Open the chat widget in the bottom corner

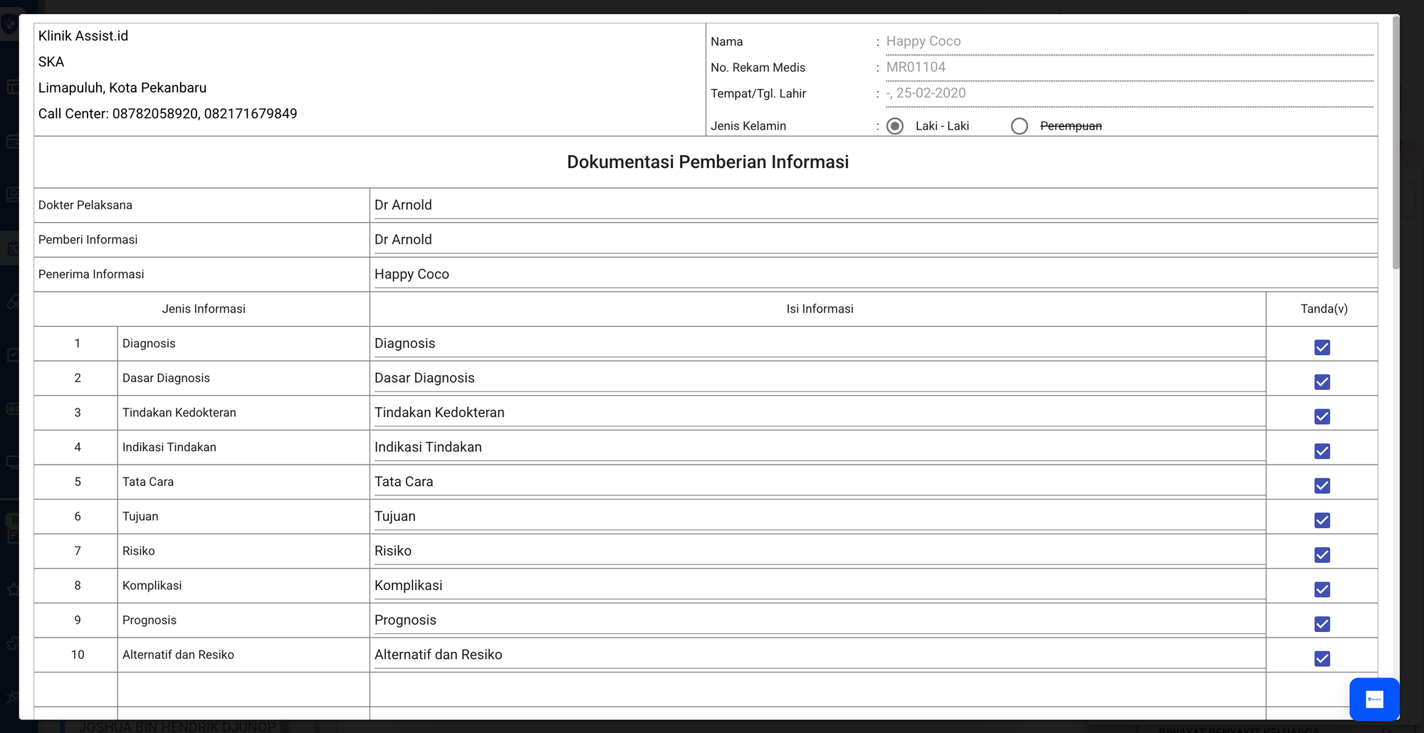(x=1373, y=699)
